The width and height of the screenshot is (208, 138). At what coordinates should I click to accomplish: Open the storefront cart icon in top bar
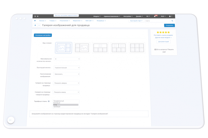35,16
